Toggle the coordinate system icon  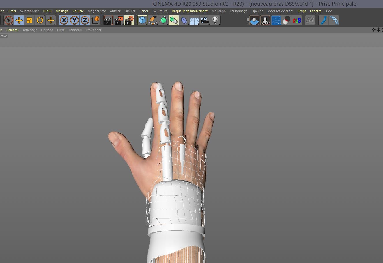pyautogui.click(x=95, y=20)
